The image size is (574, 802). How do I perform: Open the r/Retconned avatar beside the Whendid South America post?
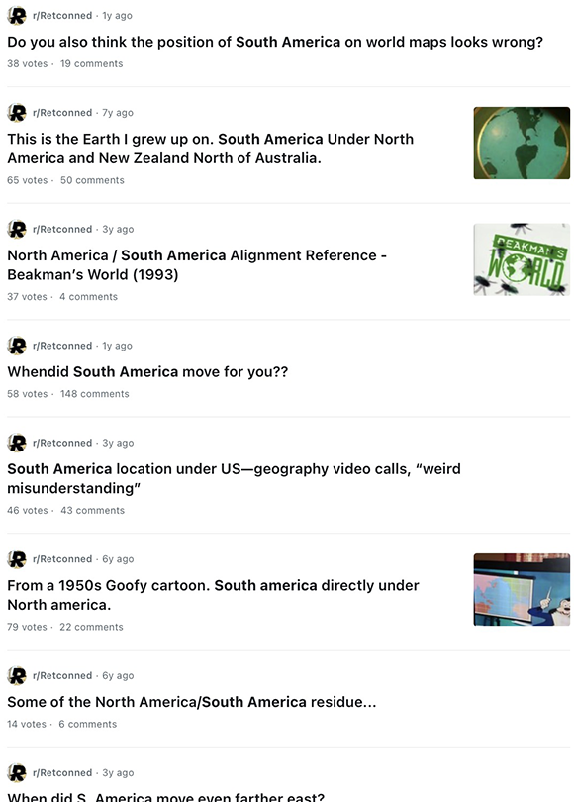pyautogui.click(x=17, y=346)
